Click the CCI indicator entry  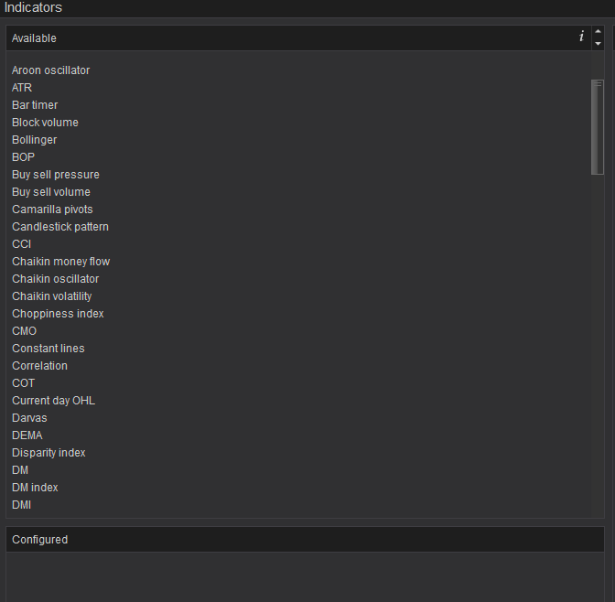(x=21, y=244)
